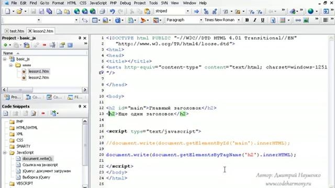
Task: Insert a hyperlink with the chain icon
Action: 298,20
